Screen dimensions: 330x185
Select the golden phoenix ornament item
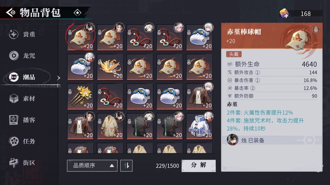pos(110,67)
